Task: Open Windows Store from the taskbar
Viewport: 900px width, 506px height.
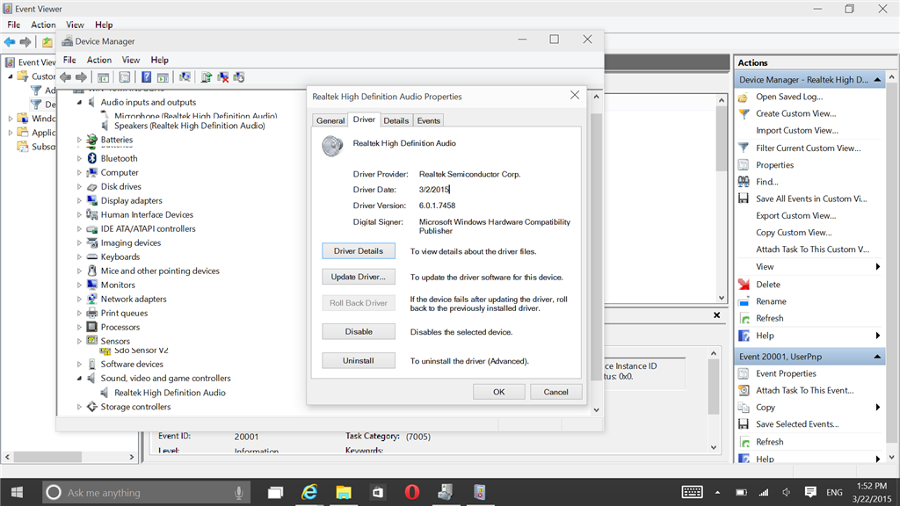Action: (378, 492)
